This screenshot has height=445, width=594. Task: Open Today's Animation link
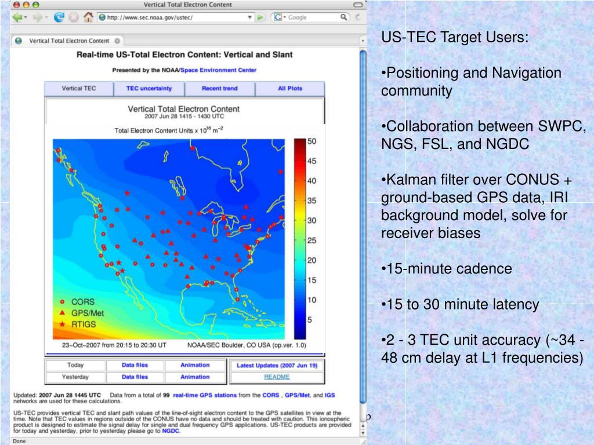click(x=195, y=365)
